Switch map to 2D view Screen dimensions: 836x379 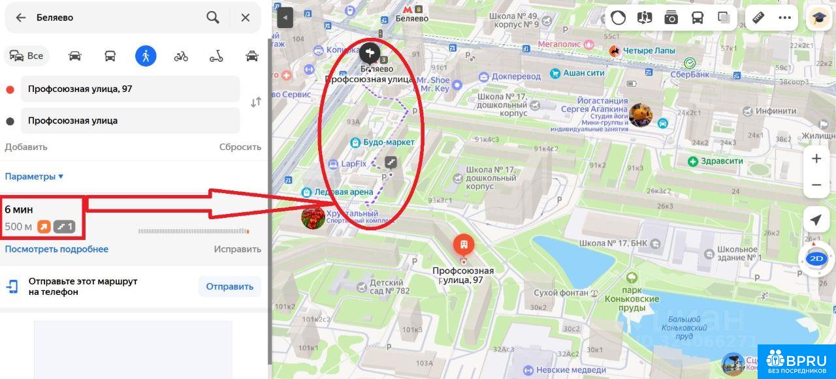[816, 258]
